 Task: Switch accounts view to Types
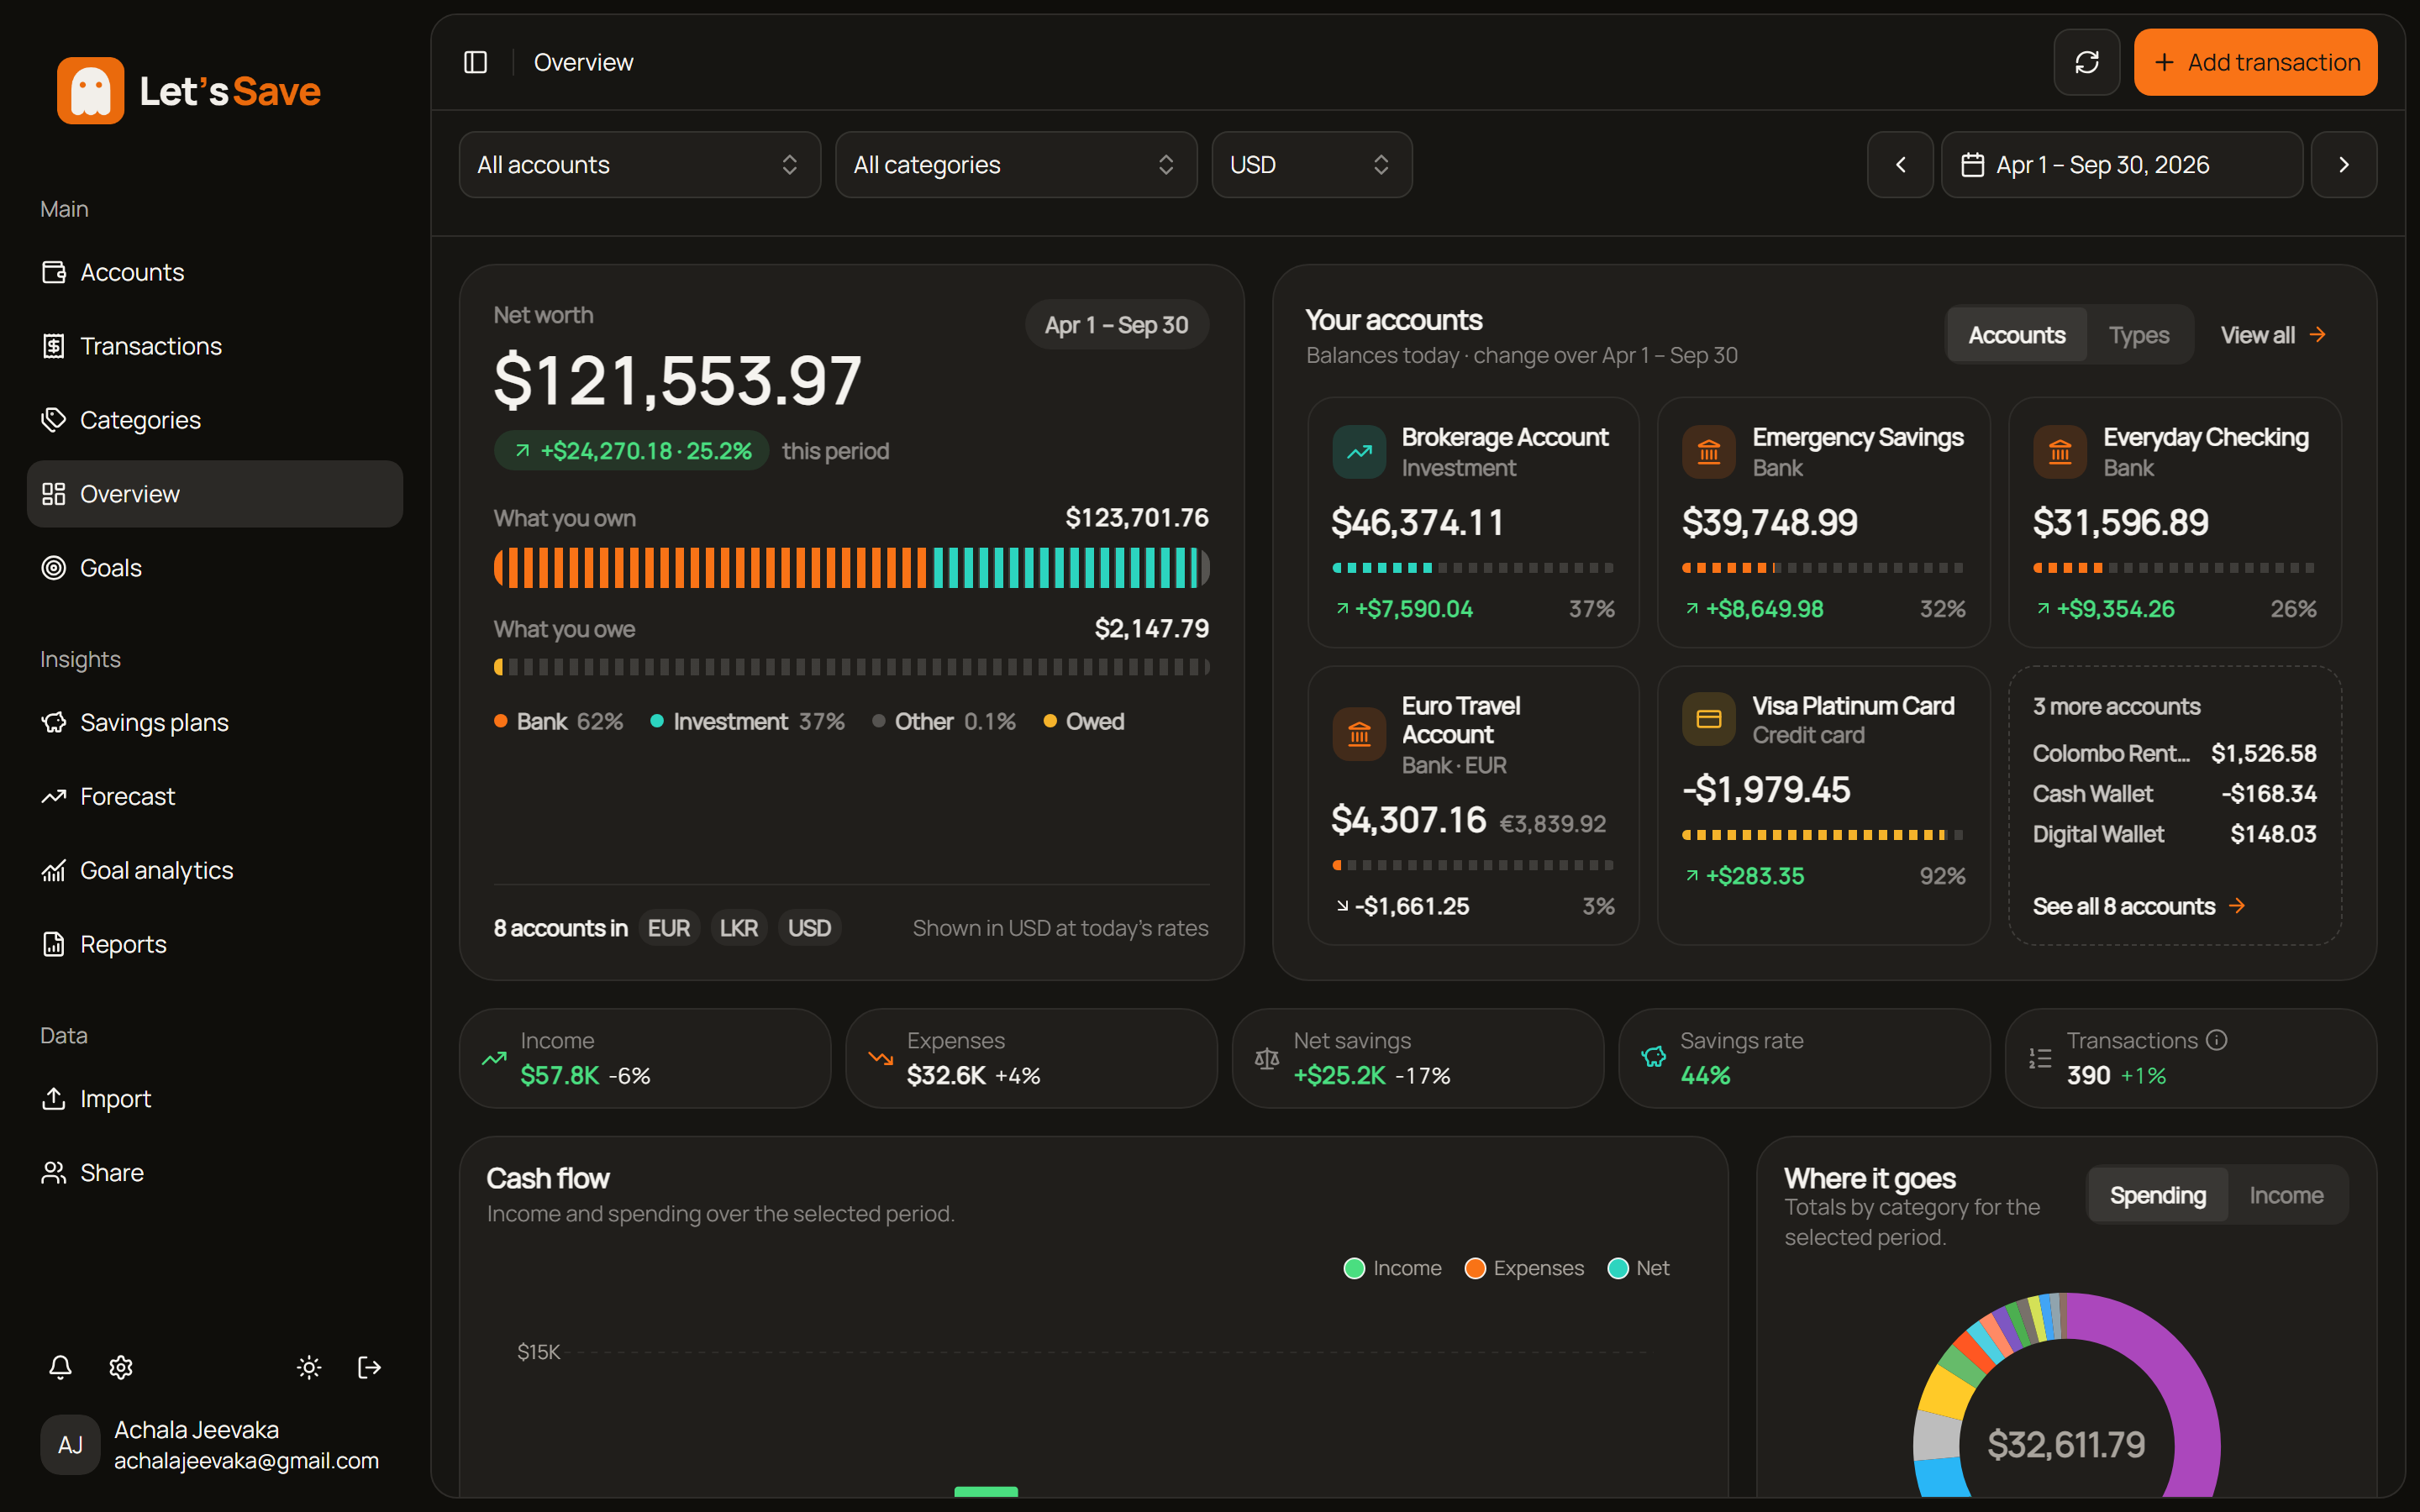2139,335
